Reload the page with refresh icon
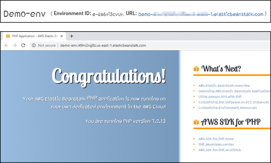 (x=23, y=45)
